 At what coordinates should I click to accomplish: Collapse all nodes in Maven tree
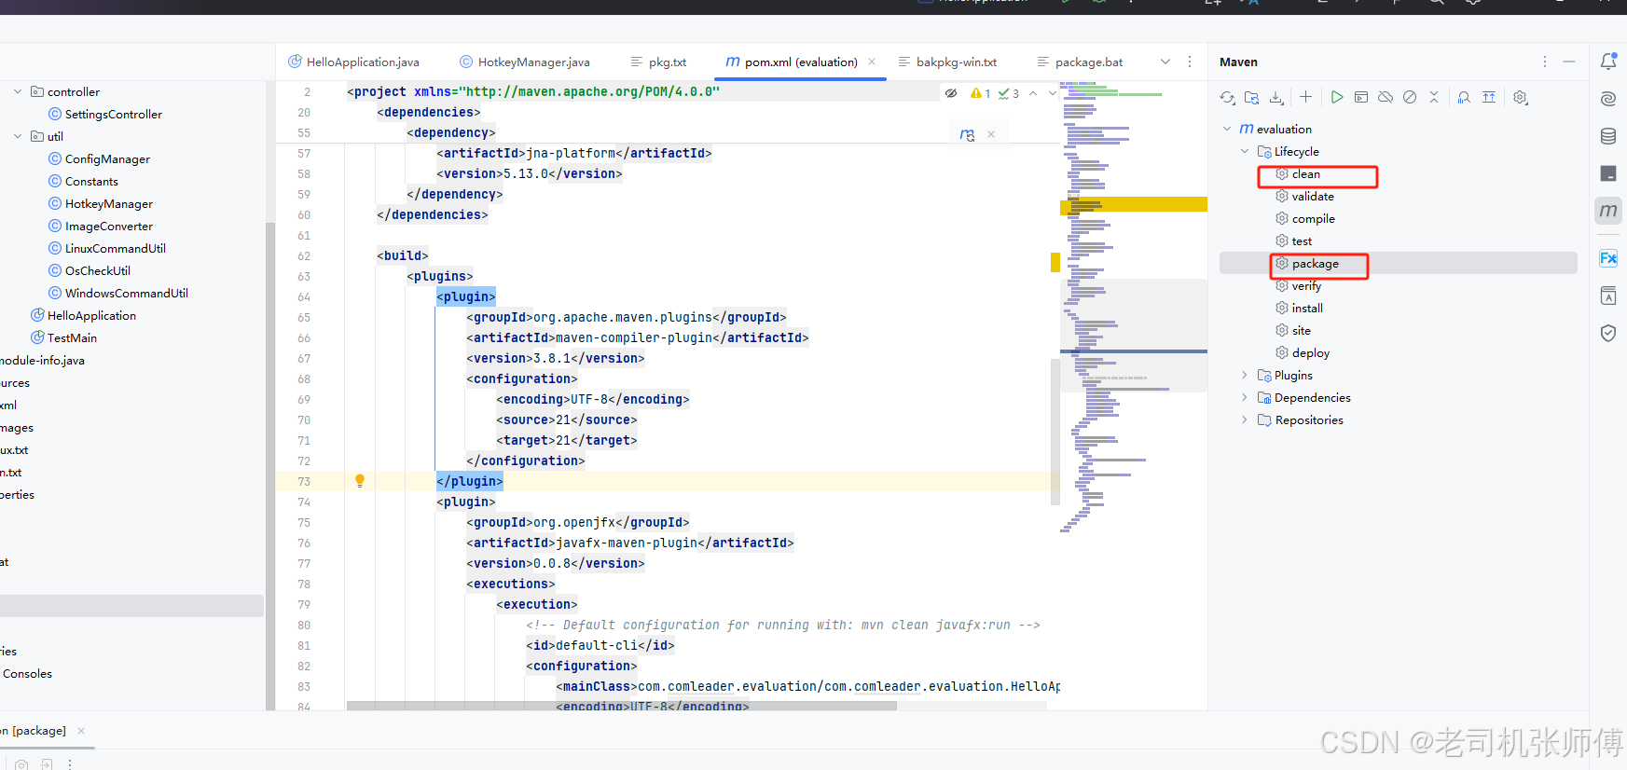1434,97
